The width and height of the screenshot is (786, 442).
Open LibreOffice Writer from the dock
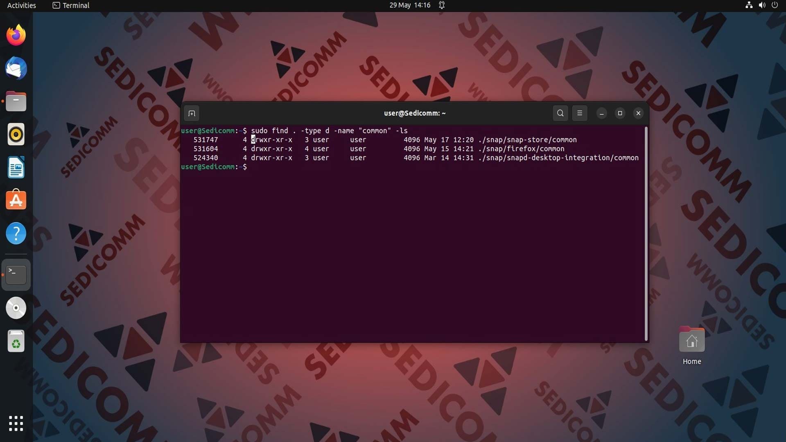coord(16,167)
